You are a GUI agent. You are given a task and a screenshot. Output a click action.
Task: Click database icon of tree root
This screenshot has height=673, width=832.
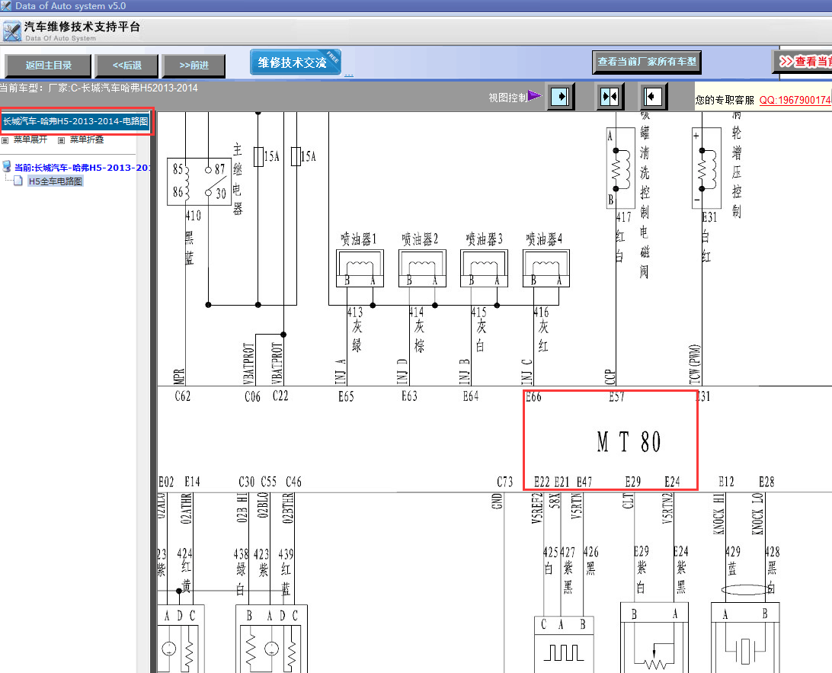coord(7,166)
